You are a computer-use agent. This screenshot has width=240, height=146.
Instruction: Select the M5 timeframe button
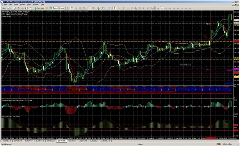(x=162, y=8)
